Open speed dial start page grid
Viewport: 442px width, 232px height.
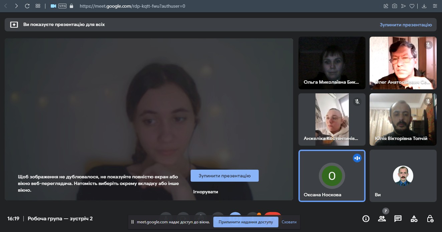click(x=38, y=6)
